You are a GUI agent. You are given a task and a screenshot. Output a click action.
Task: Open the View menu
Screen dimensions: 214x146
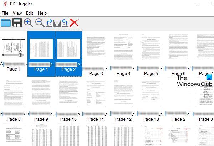tap(17, 13)
